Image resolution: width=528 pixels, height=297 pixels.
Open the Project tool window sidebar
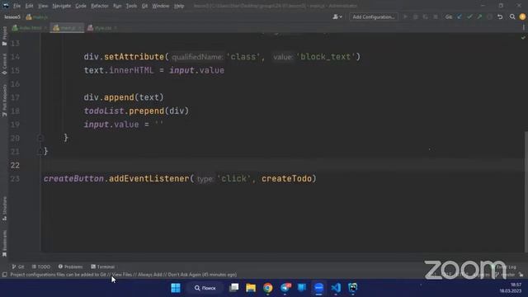click(x=4, y=36)
